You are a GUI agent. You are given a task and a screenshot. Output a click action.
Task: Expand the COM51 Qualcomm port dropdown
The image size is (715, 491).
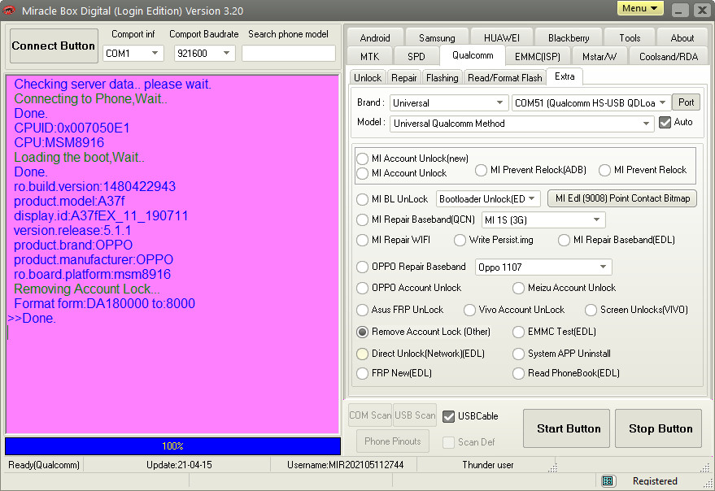click(591, 103)
